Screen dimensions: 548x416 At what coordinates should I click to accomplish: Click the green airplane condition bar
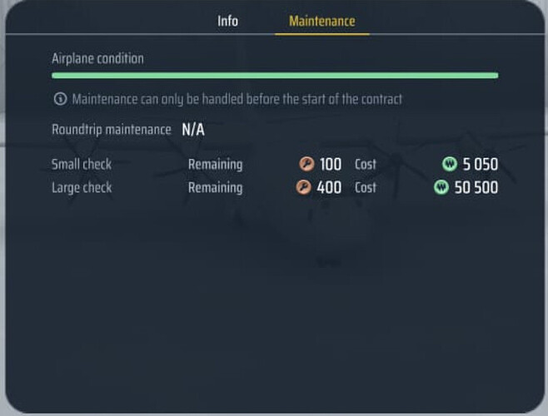pyautogui.click(x=275, y=75)
